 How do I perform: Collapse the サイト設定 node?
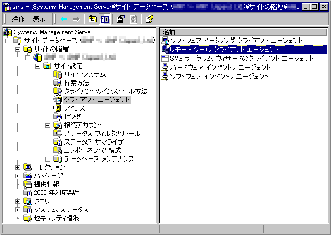[37, 66]
